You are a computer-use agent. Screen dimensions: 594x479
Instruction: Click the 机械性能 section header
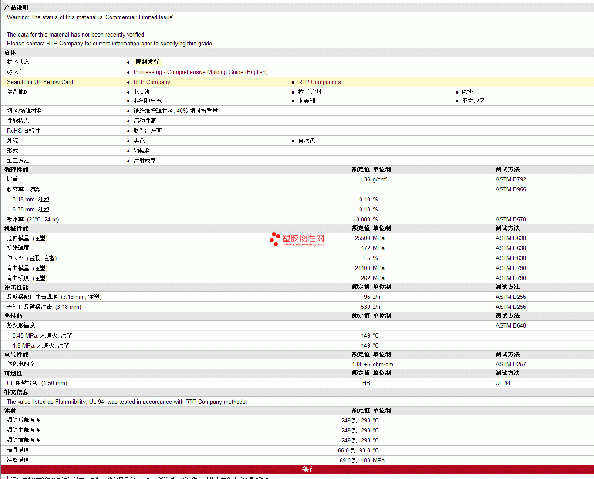point(17,228)
